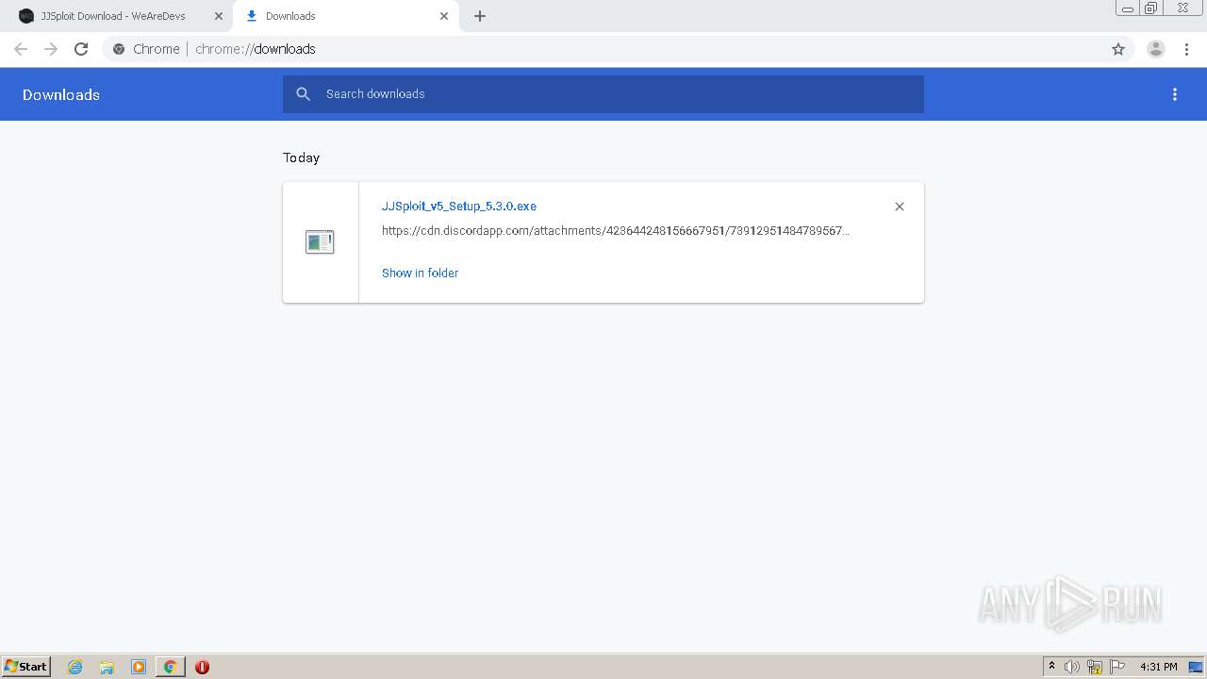Open Chrome's three-dot customize menu
1207x679 pixels.
tap(1186, 49)
